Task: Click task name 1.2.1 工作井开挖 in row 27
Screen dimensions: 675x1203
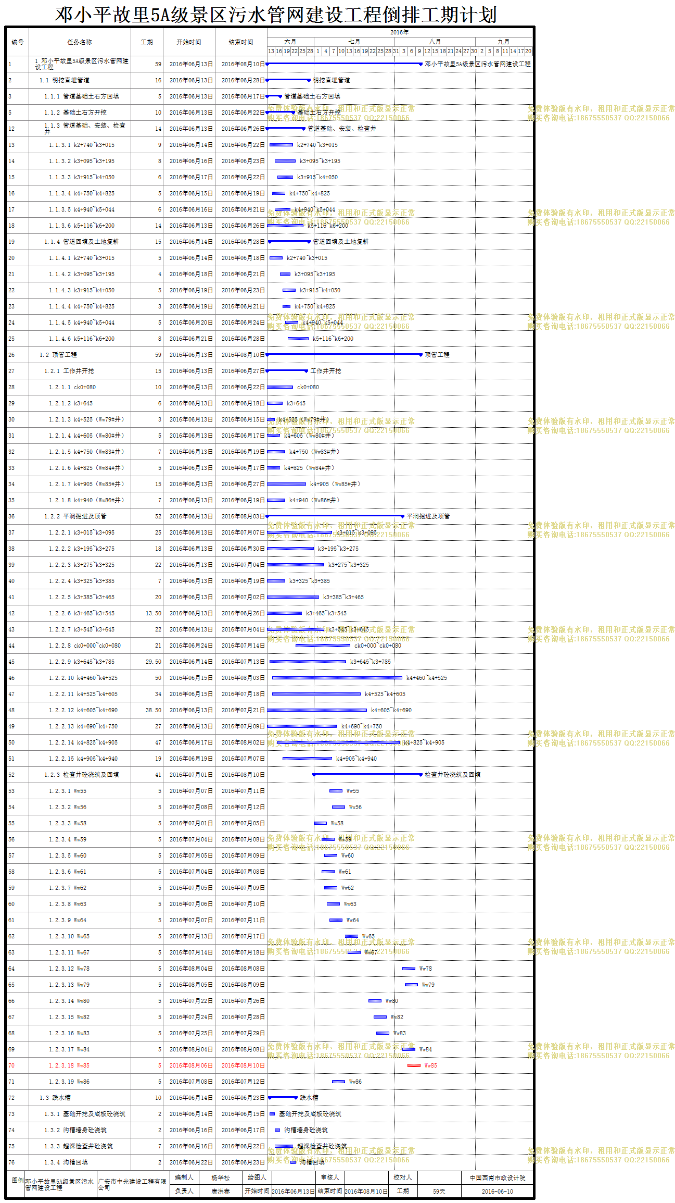Action: tap(69, 371)
